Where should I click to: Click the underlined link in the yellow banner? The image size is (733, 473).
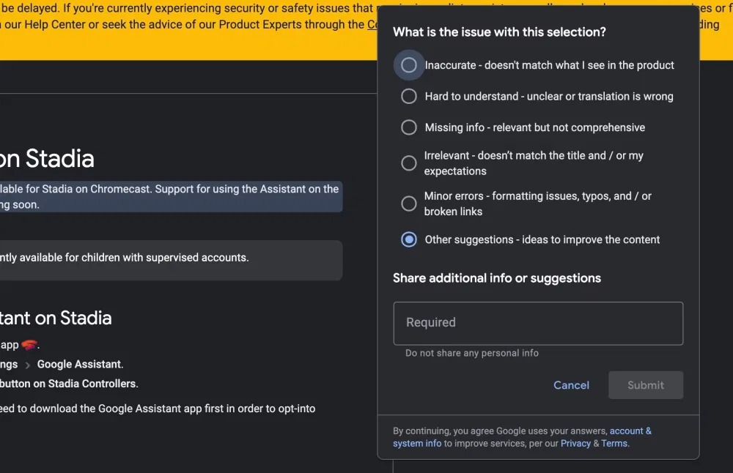point(372,25)
